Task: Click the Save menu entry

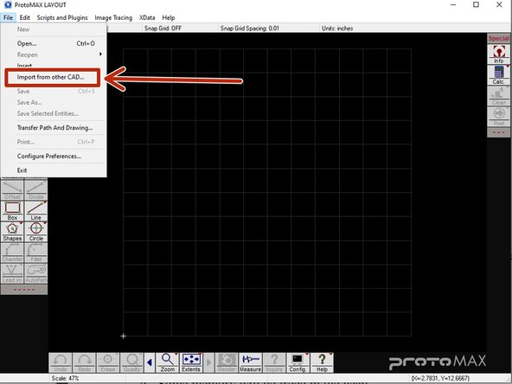Action: click(54, 92)
